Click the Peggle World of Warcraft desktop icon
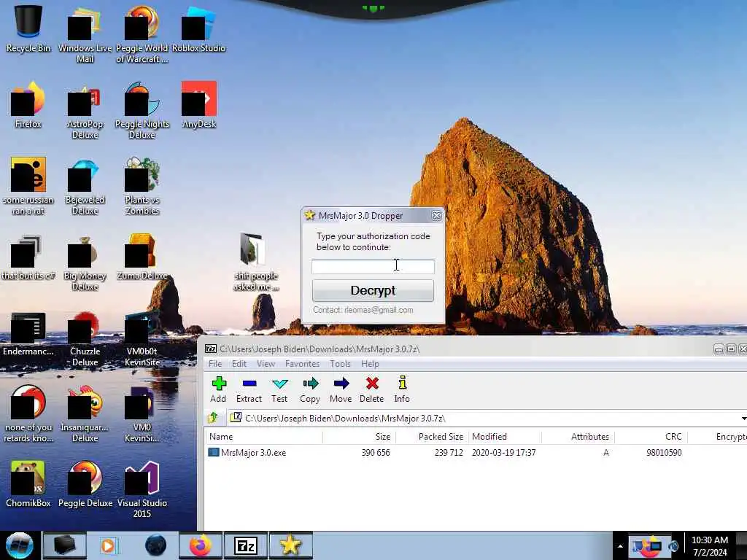Screen dimensions: 747x560 [x=142, y=34]
